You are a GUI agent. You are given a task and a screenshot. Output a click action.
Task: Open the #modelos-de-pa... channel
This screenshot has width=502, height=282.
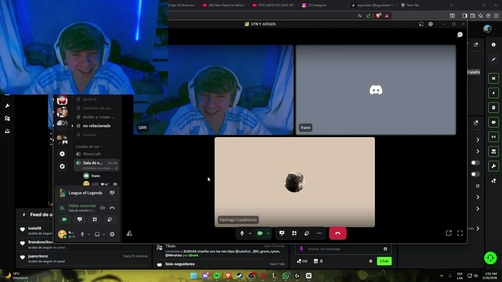point(97,108)
